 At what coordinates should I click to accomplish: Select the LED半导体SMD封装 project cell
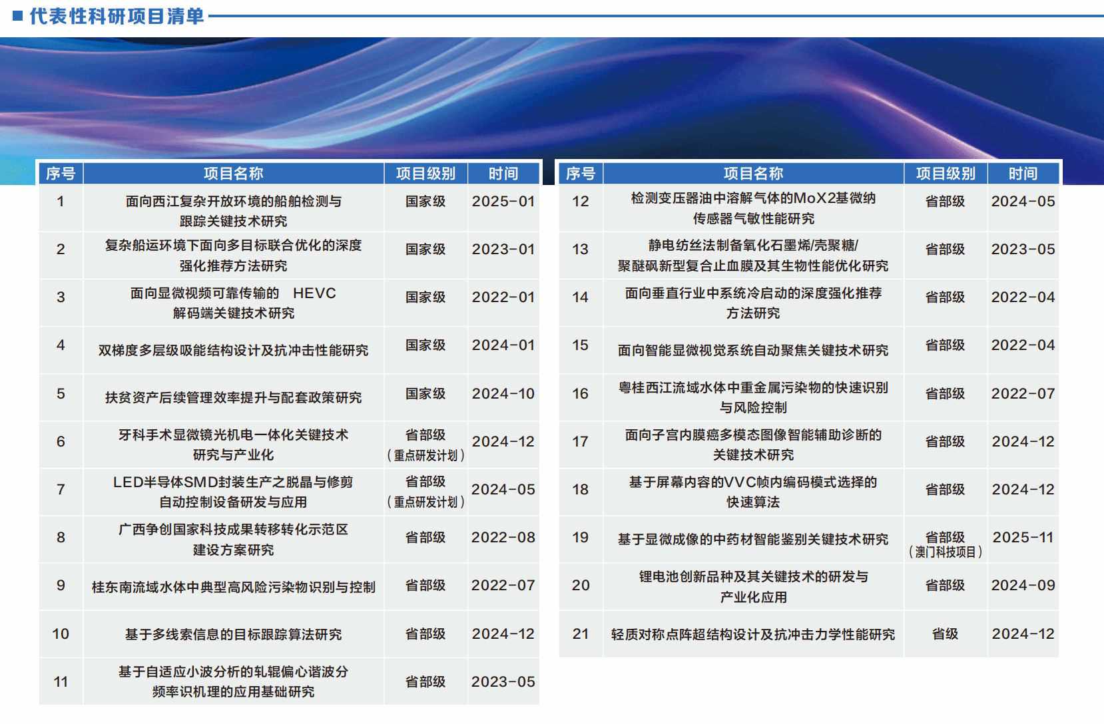click(233, 492)
